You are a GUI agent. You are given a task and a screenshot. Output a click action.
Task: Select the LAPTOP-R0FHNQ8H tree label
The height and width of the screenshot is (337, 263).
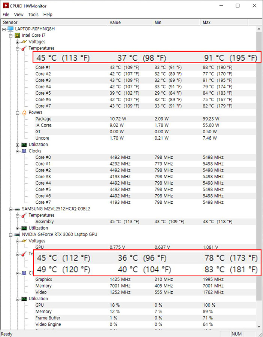tap(35, 29)
